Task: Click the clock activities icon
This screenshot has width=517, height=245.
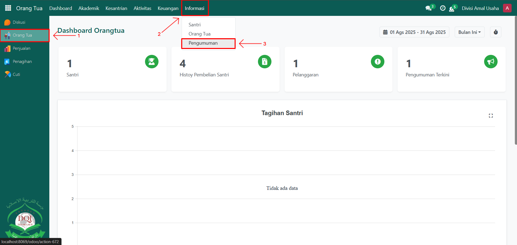Action: pyautogui.click(x=443, y=8)
